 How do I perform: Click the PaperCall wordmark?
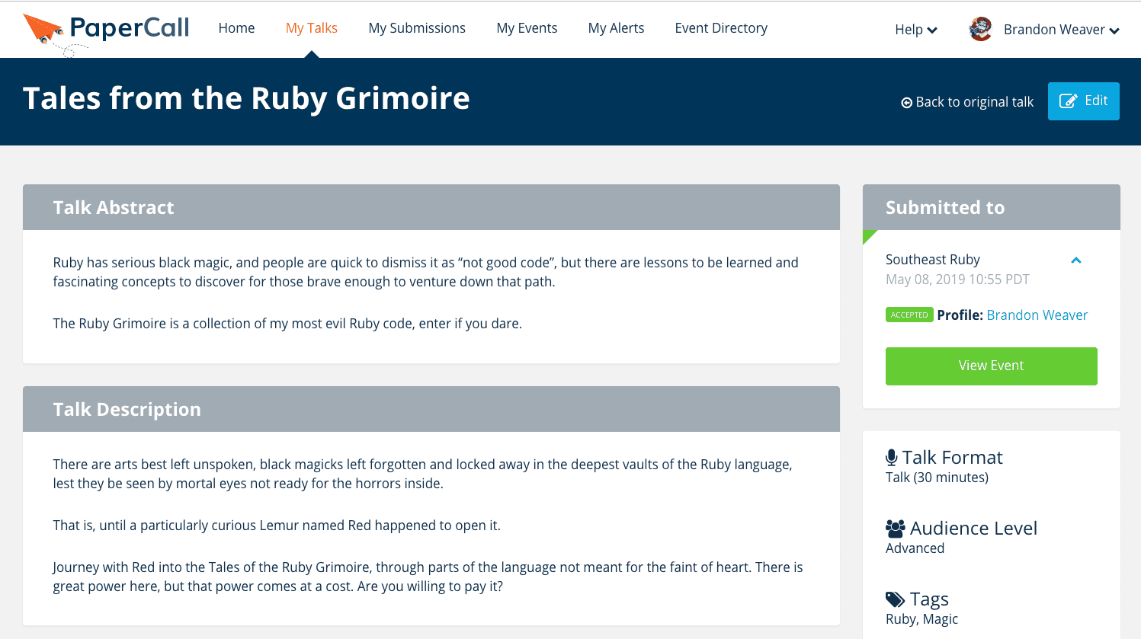pos(130,28)
